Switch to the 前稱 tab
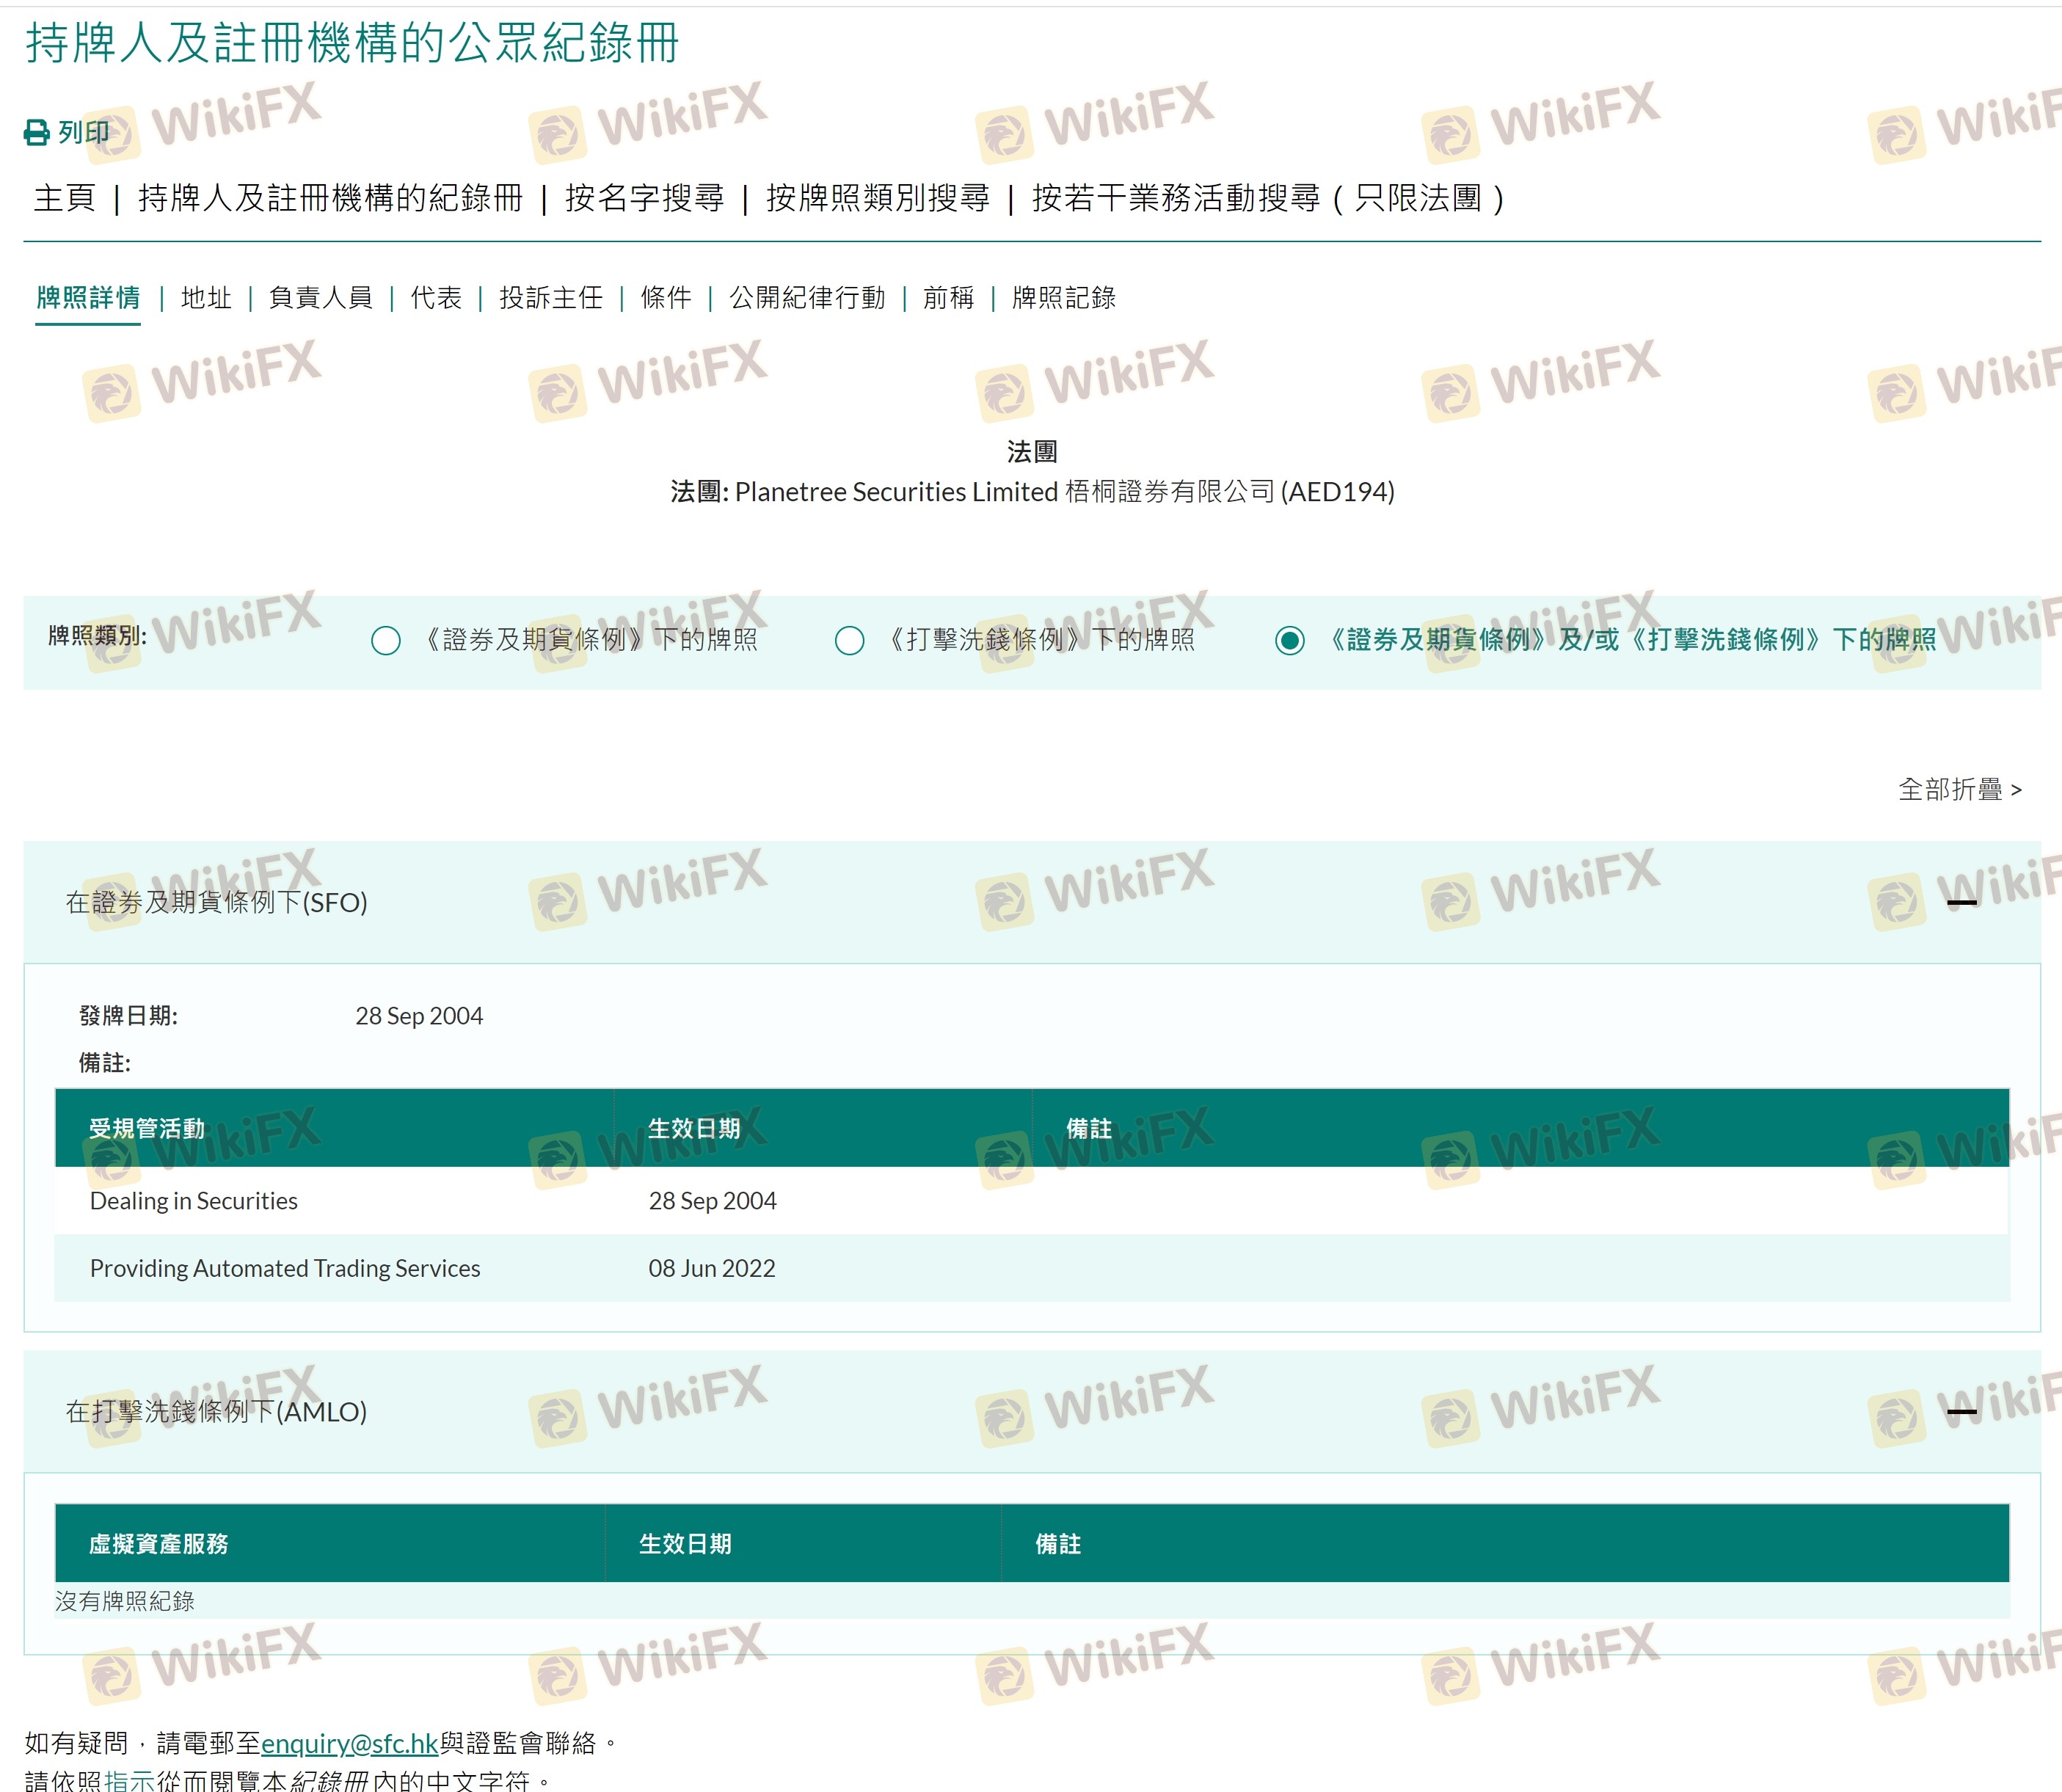This screenshot has width=2062, height=1792. [948, 298]
